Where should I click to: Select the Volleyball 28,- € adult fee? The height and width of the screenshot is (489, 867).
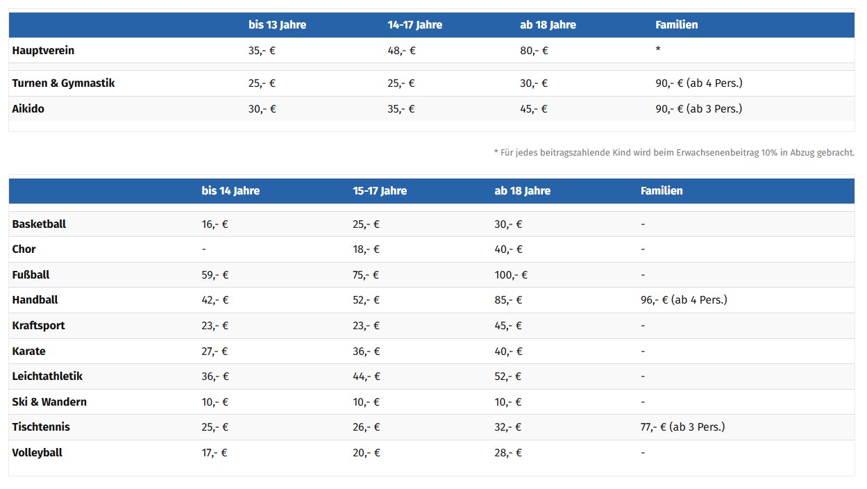(x=508, y=453)
